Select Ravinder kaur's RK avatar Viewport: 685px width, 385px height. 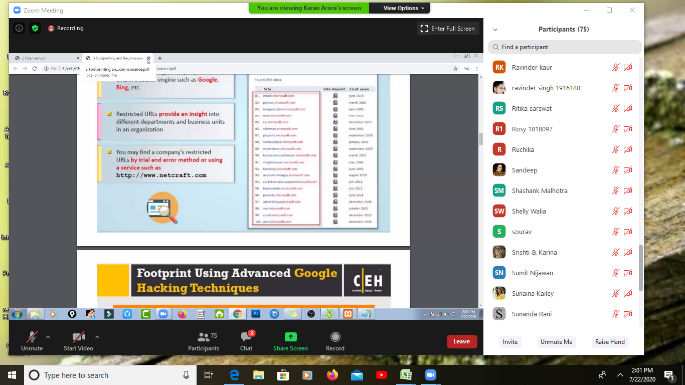(499, 67)
